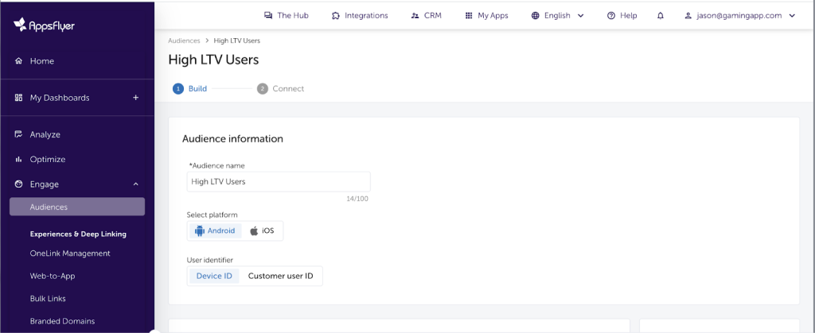Open Integrations in the top bar

(360, 15)
